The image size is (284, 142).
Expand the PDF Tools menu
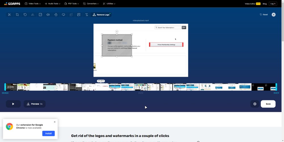[x=72, y=4]
